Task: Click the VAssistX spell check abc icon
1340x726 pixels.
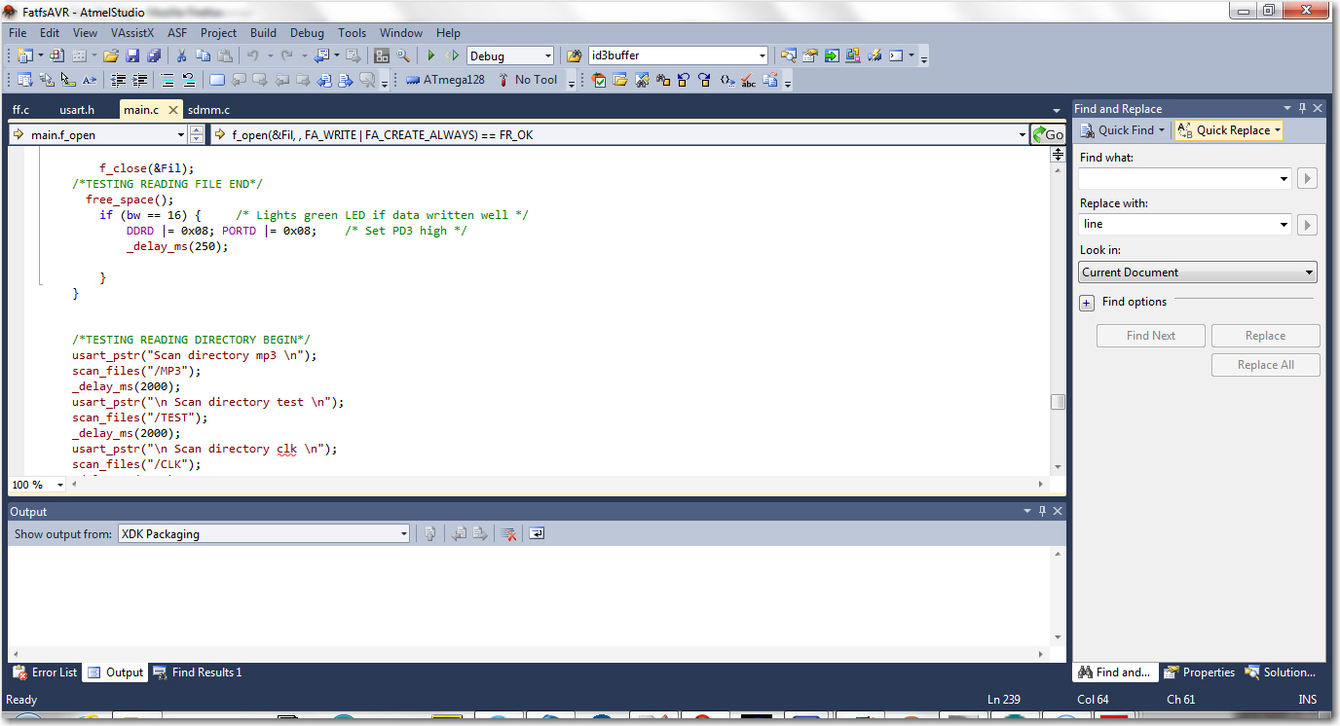Action: pos(748,80)
